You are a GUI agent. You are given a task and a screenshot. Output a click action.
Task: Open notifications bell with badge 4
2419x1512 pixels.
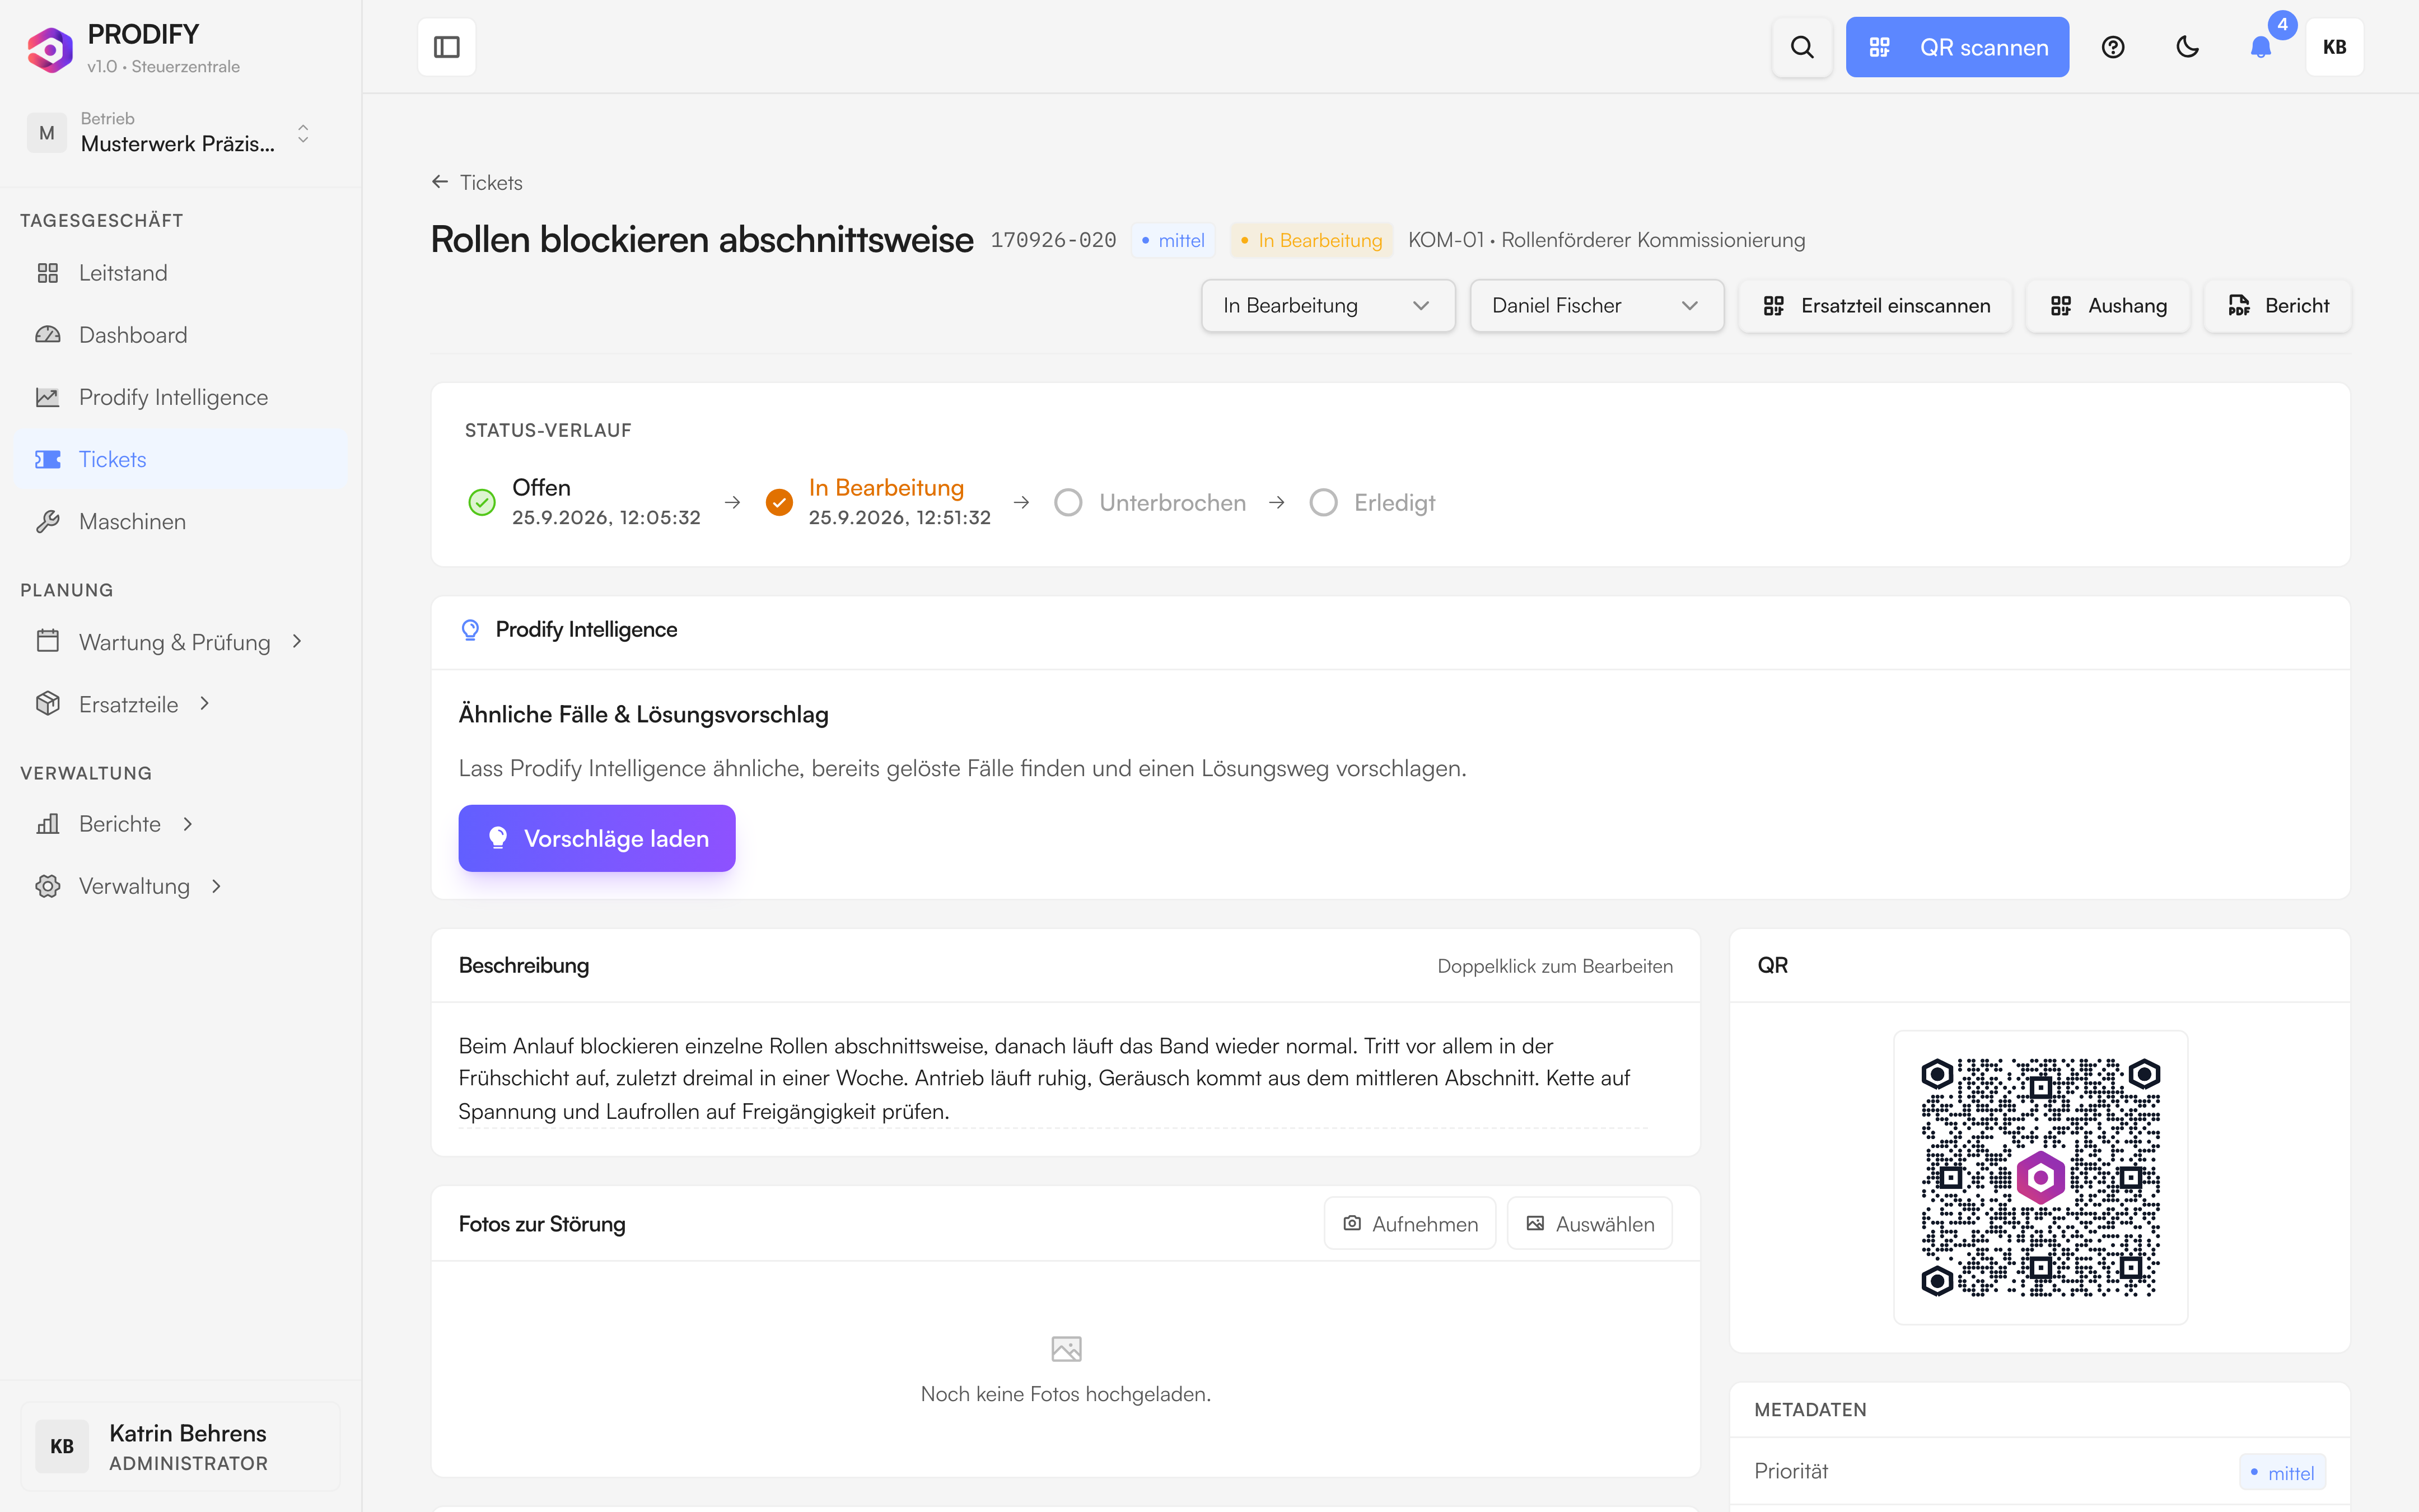pos(2261,47)
